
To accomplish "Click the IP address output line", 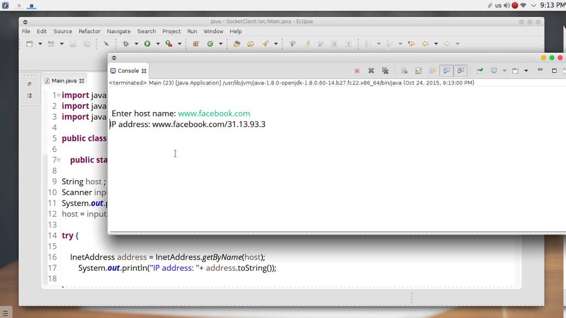I will click(x=188, y=124).
